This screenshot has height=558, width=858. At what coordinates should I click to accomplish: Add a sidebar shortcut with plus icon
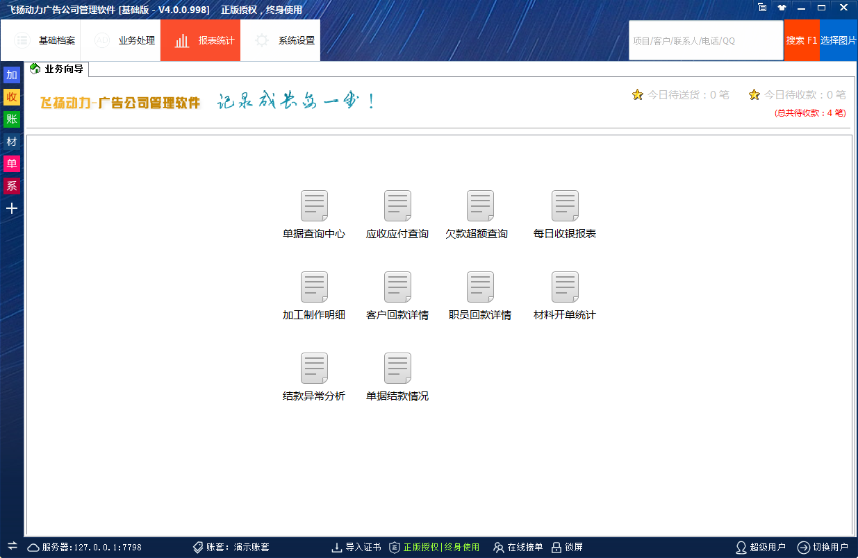coord(12,208)
